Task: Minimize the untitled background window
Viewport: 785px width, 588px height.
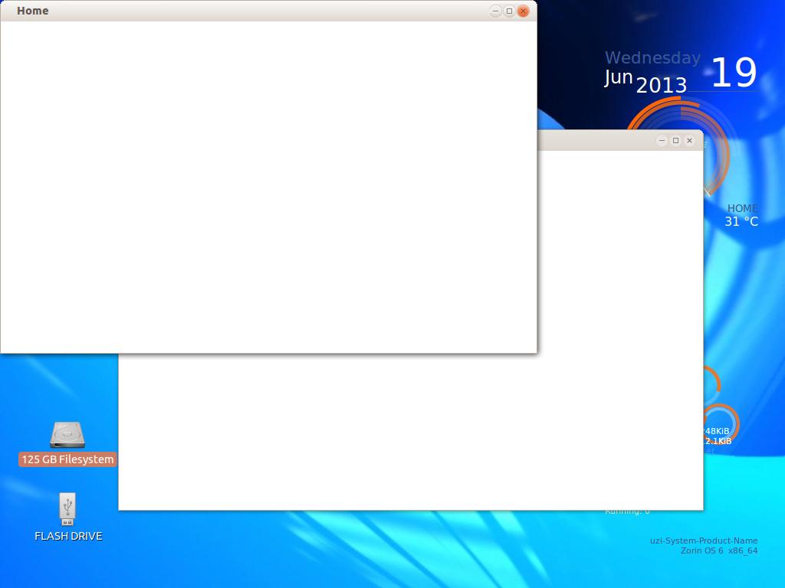Action: tap(662, 140)
